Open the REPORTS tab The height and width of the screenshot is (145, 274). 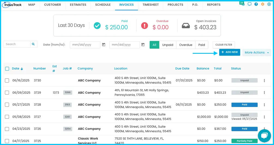pos(214,5)
